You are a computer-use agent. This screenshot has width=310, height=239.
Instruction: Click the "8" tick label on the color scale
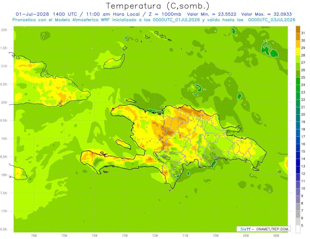(x=302, y=203)
